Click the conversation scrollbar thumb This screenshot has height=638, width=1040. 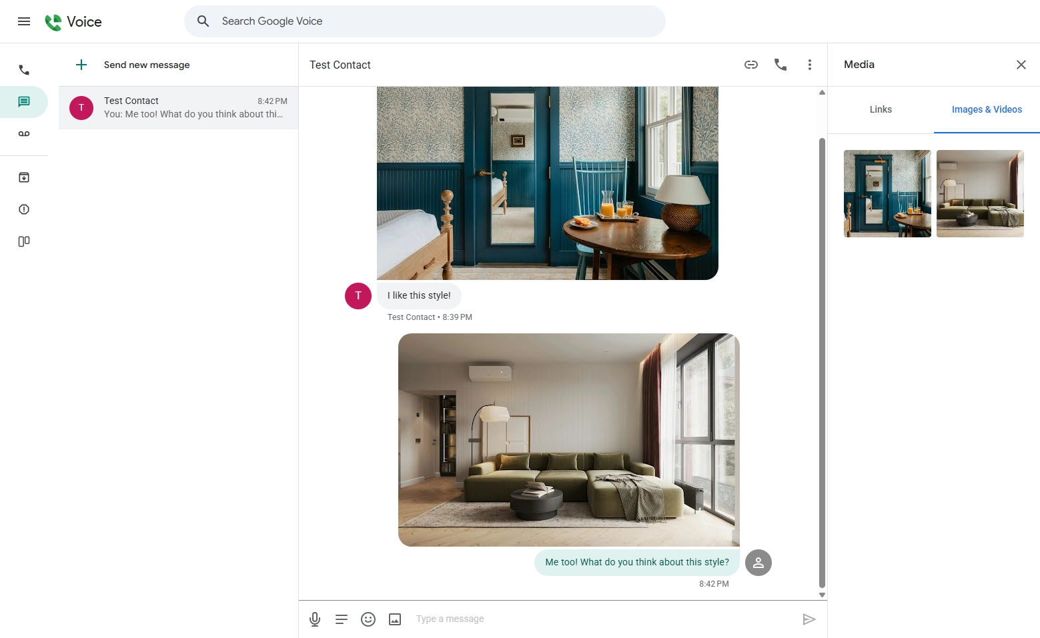(822, 363)
